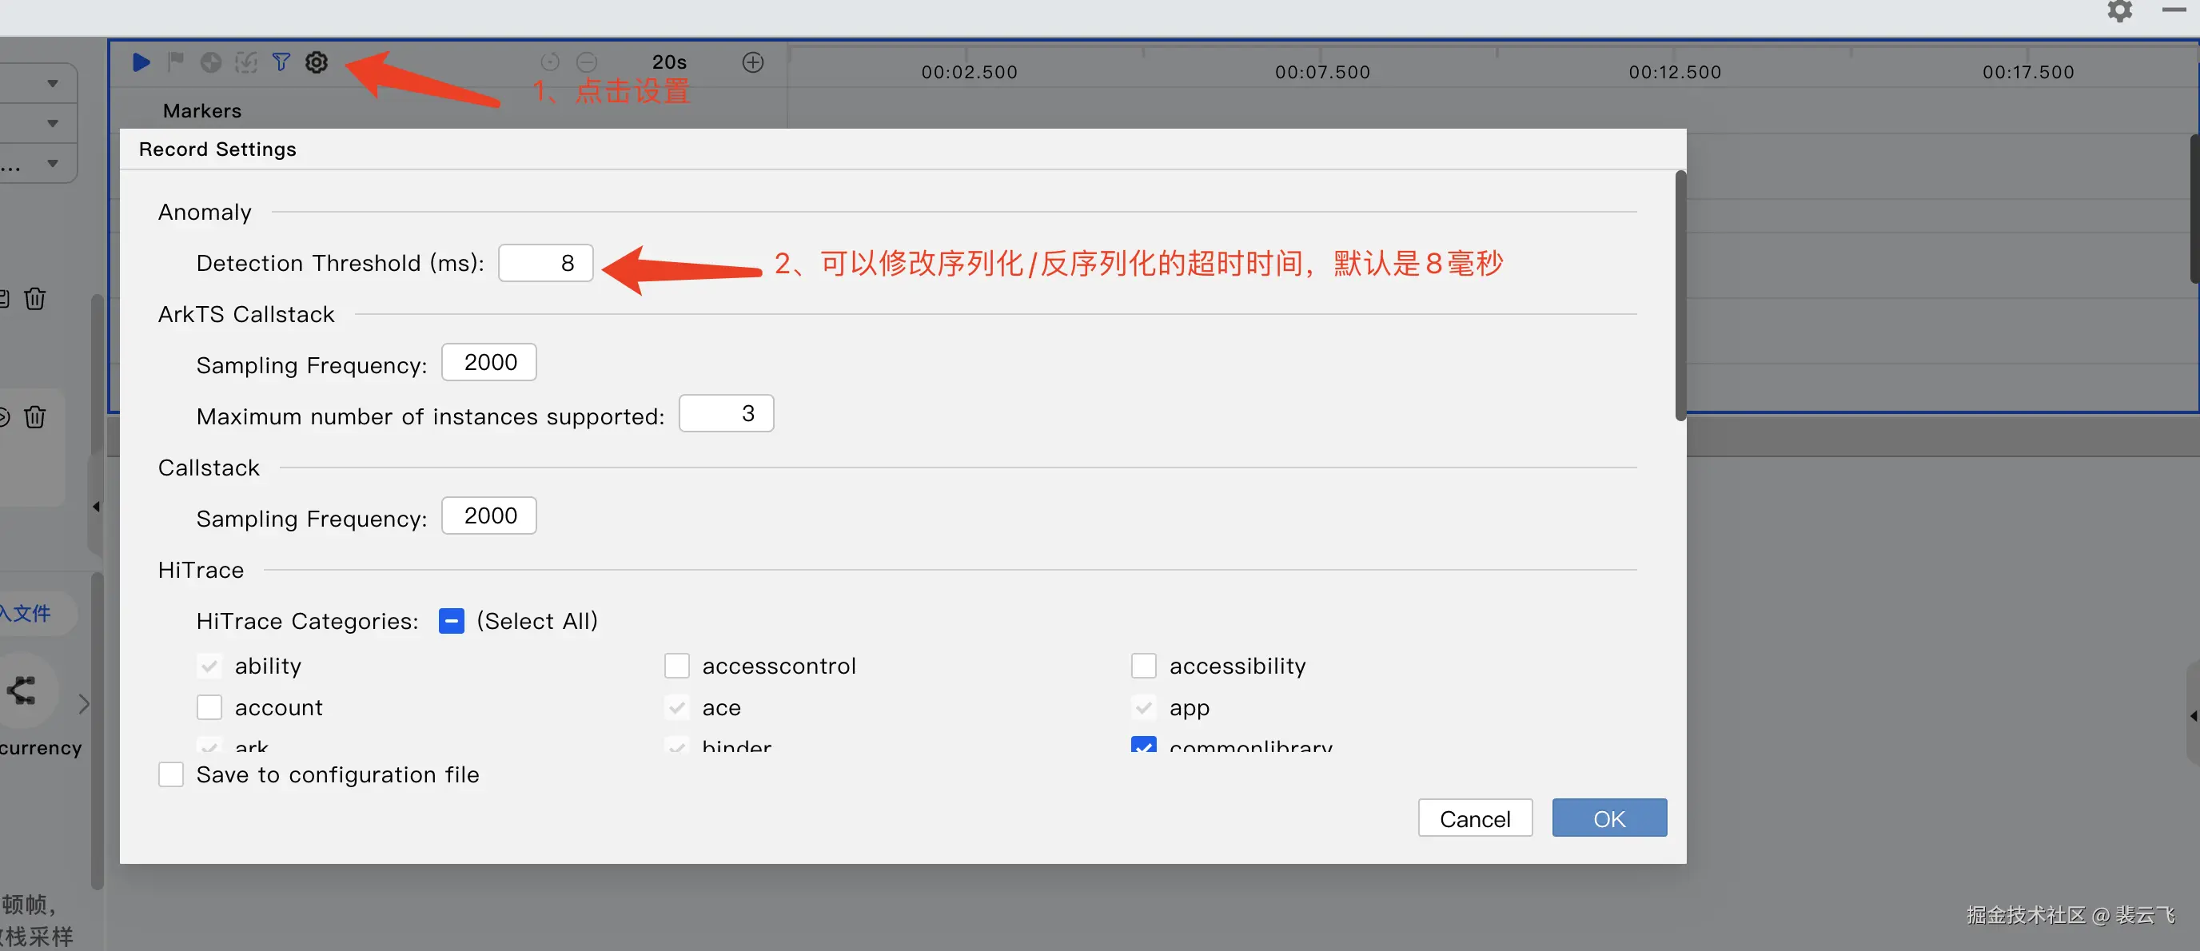The height and width of the screenshot is (951, 2200).
Task: Click the Detection Threshold input field
Action: [x=546, y=263]
